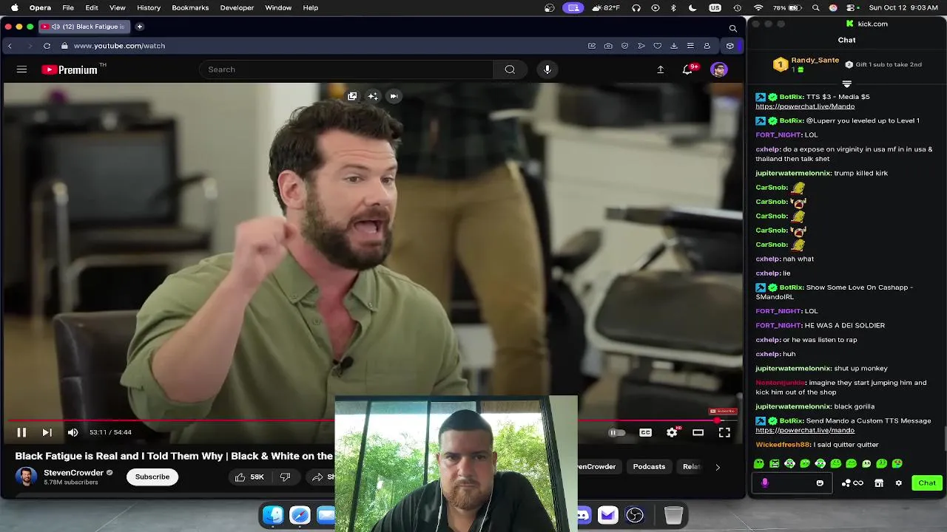Open powerchat.live/Mando link in chat
Image resolution: width=947 pixels, height=532 pixels.
pos(805,106)
